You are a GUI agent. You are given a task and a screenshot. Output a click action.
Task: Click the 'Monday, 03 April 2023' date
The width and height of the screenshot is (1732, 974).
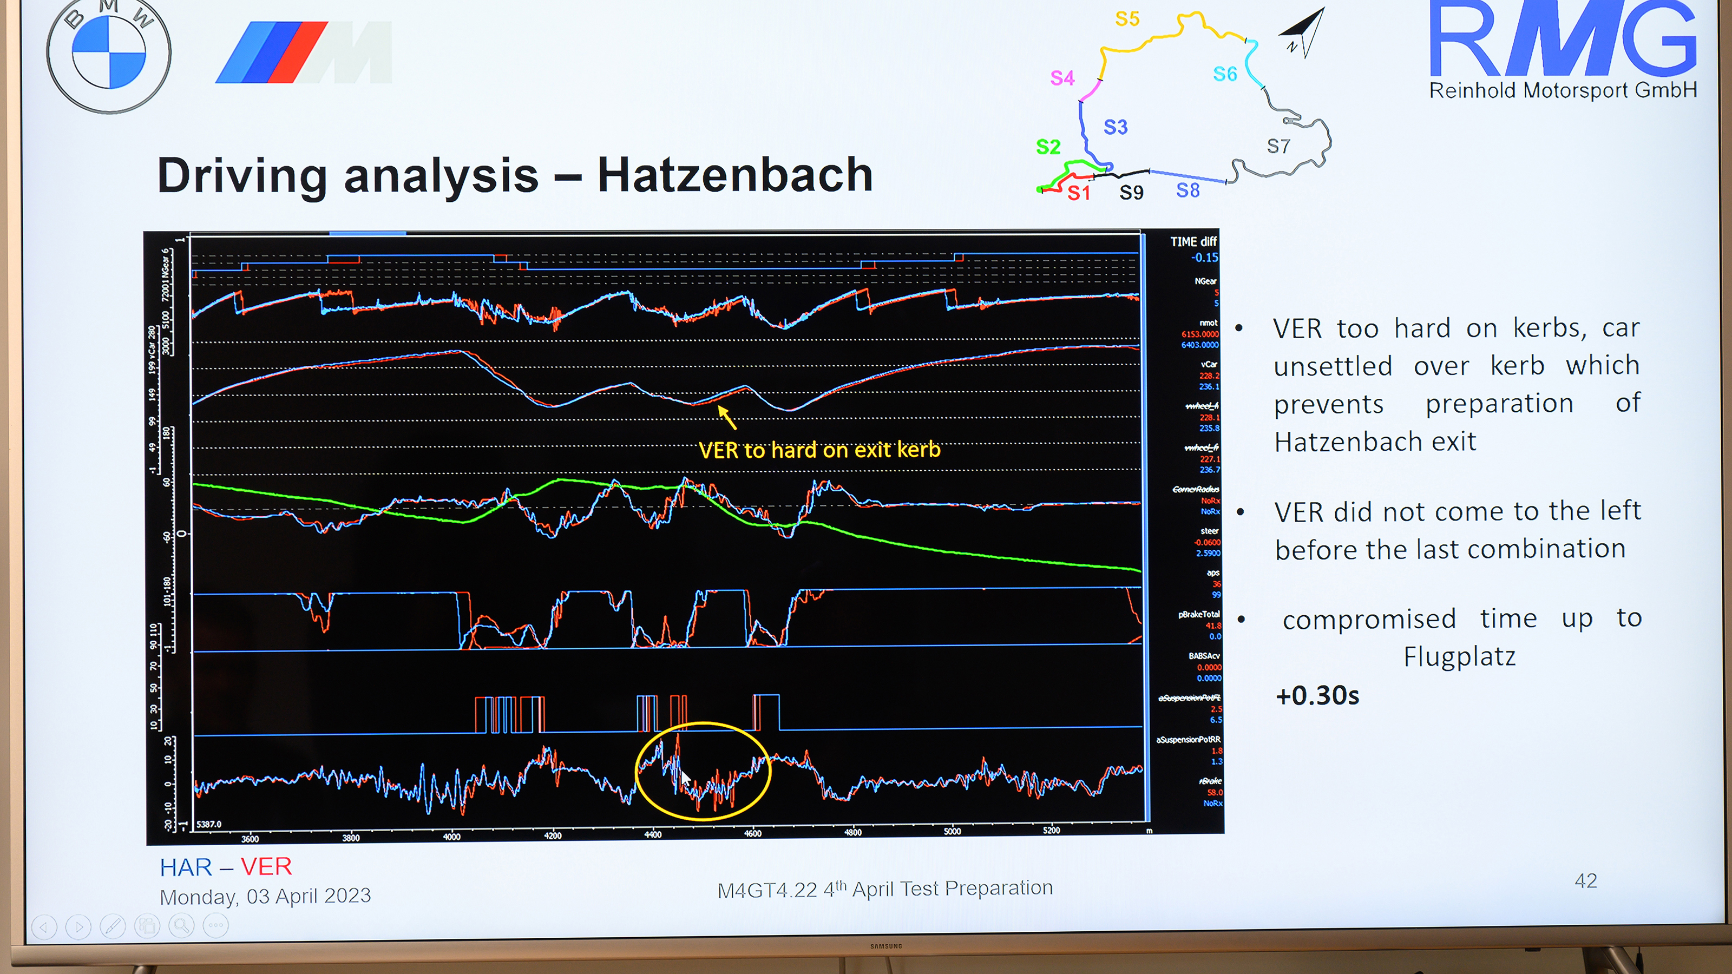point(265,897)
